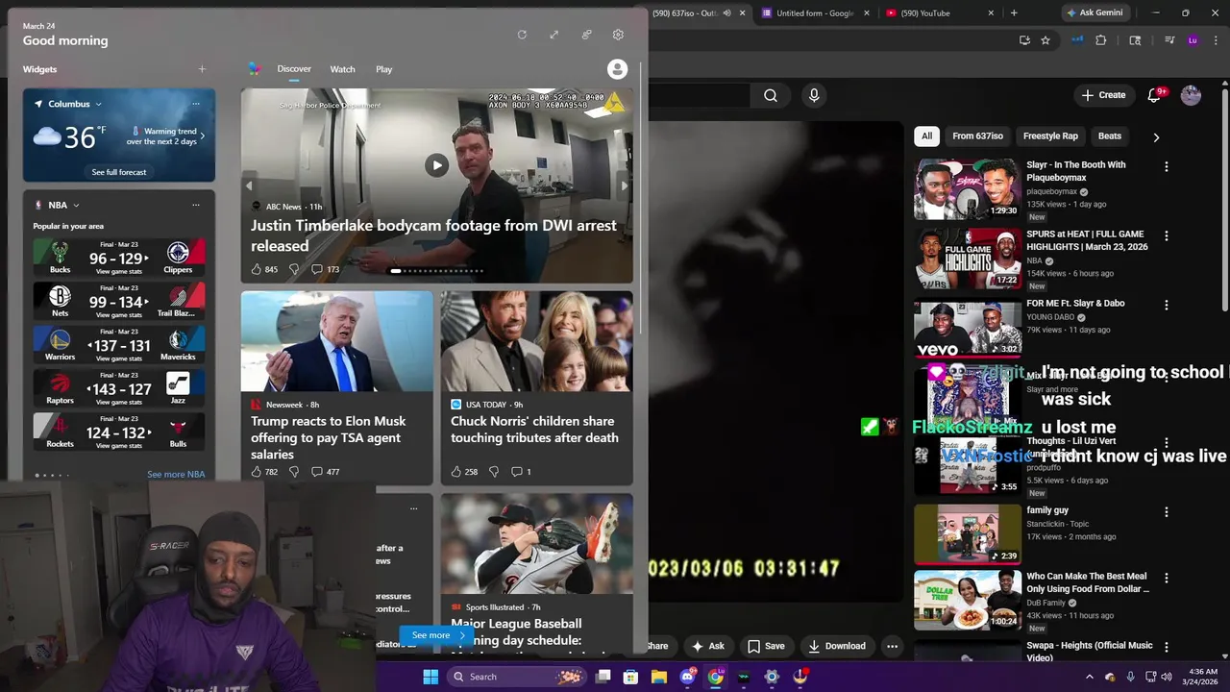
Task: Save video to playlist
Action: (x=766, y=646)
